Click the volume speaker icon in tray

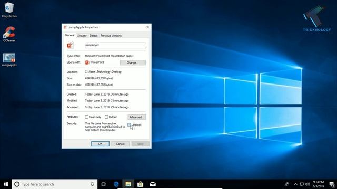[x=308, y=184]
